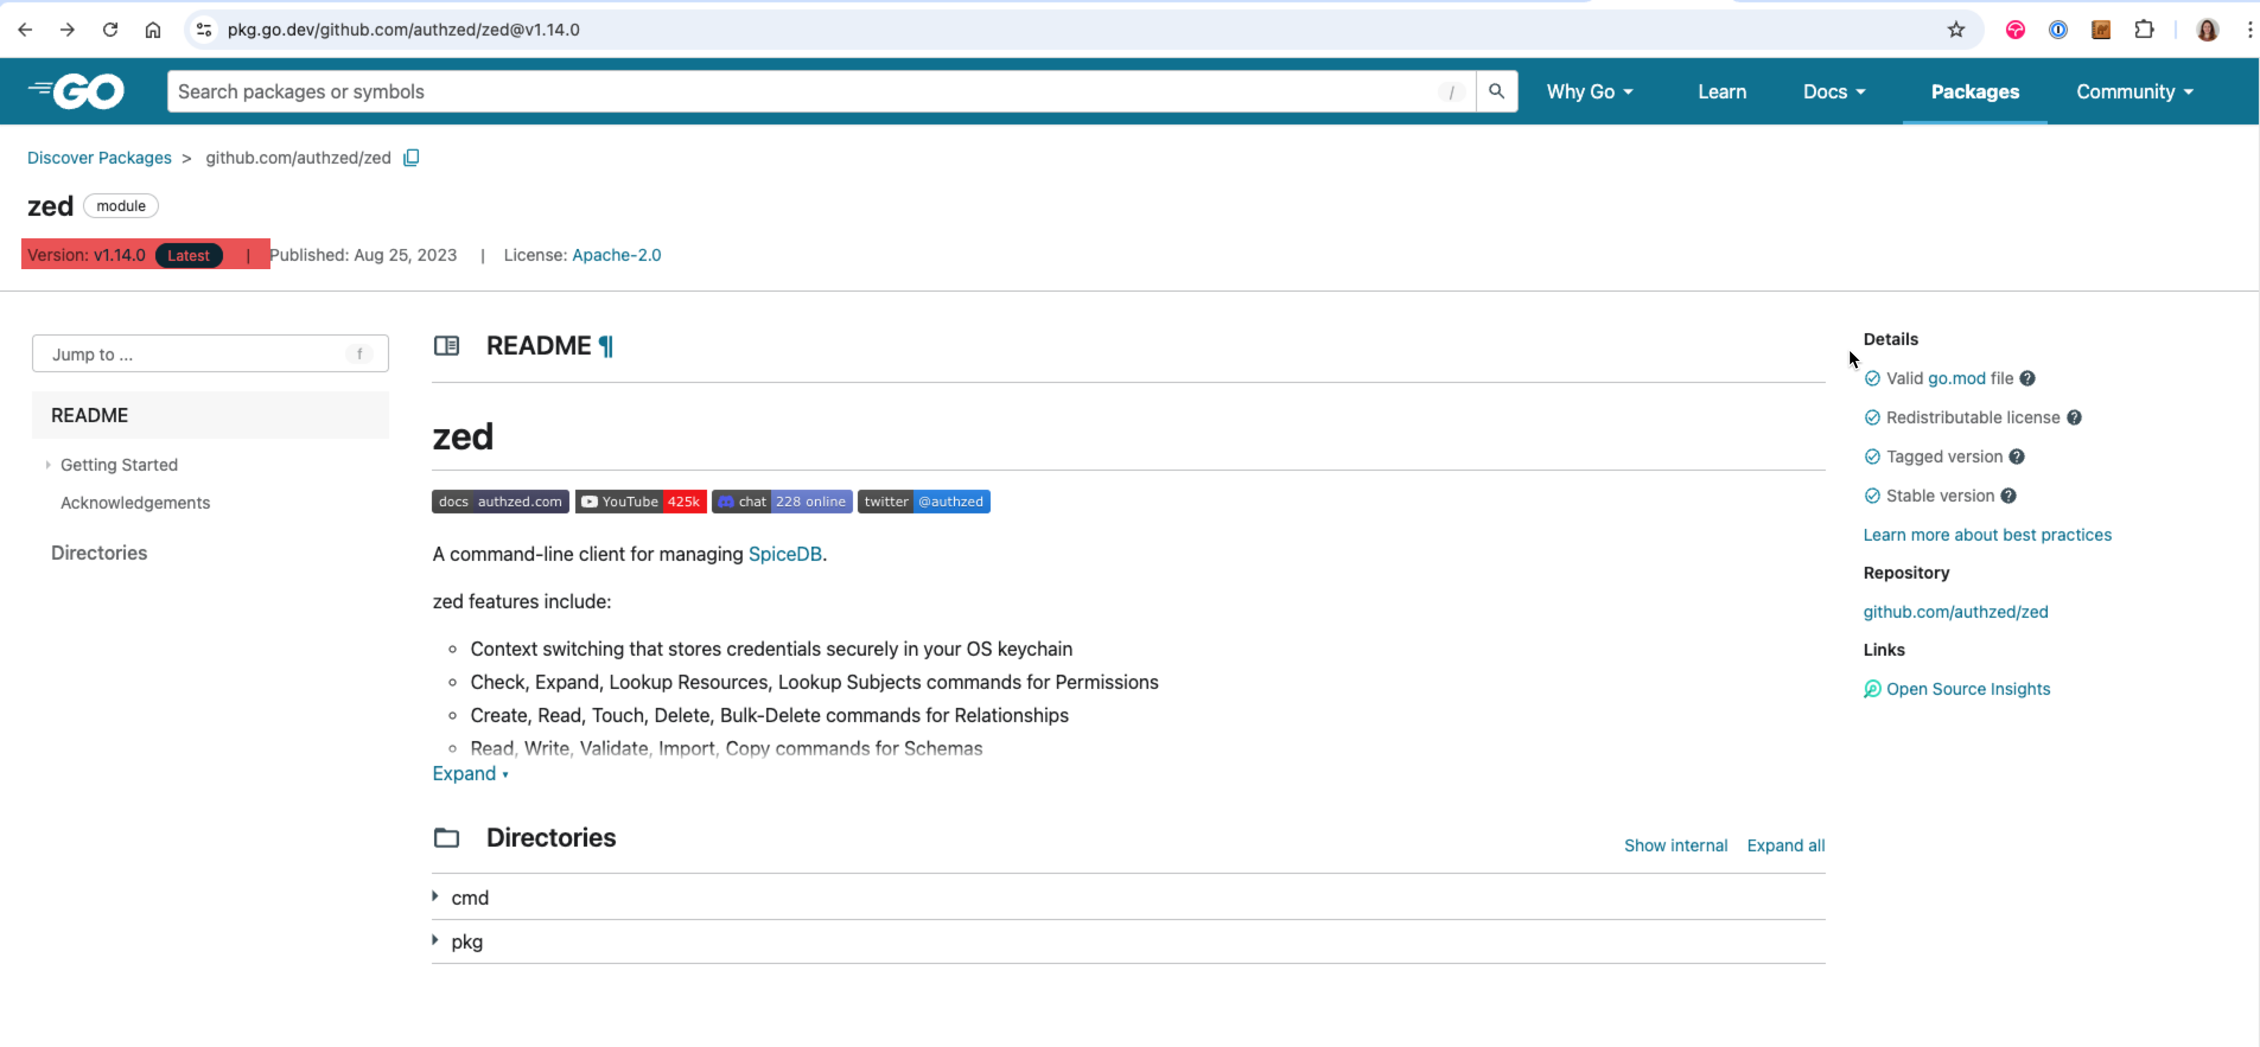Open the docs authzed.com badge

pos(500,502)
